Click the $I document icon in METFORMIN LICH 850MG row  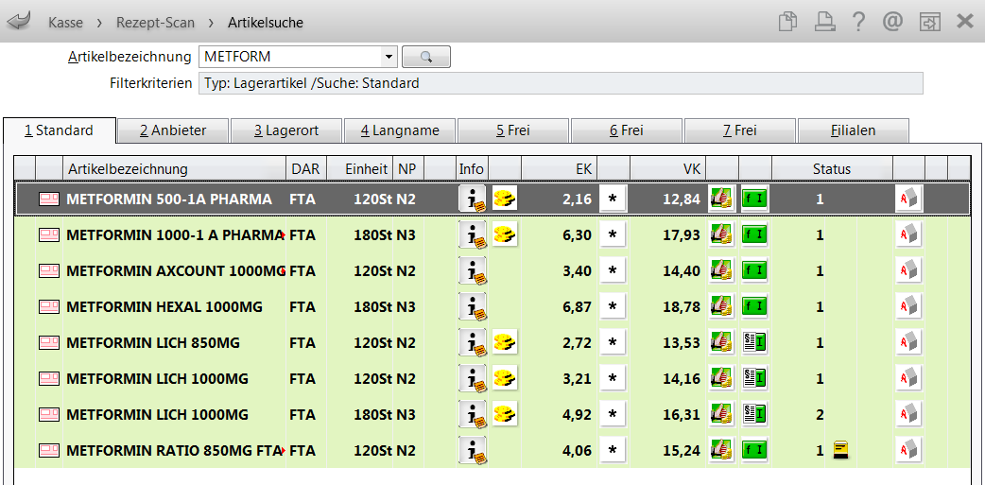(x=755, y=342)
